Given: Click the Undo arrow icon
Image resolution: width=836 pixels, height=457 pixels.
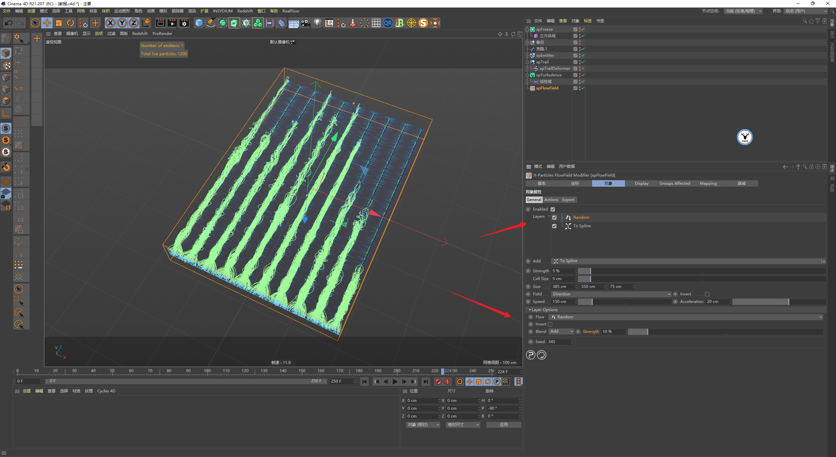Looking at the screenshot, I should click(9, 23).
